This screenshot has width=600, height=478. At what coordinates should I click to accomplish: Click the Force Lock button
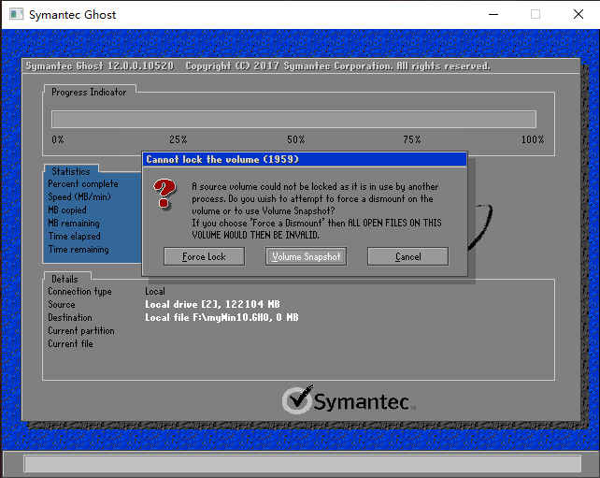coord(204,256)
